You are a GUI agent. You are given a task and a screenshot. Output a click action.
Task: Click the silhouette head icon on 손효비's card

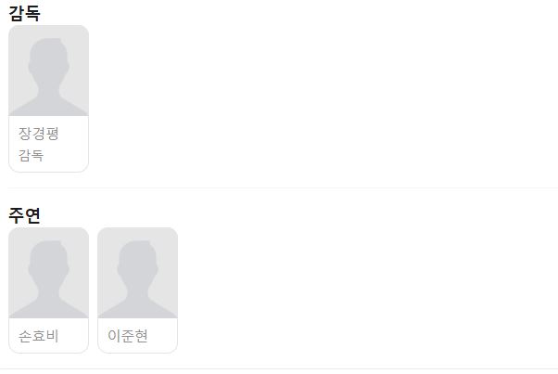49,263
